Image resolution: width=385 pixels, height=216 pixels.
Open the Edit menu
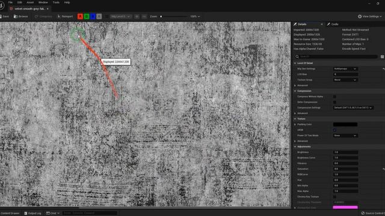[x=20, y=2]
